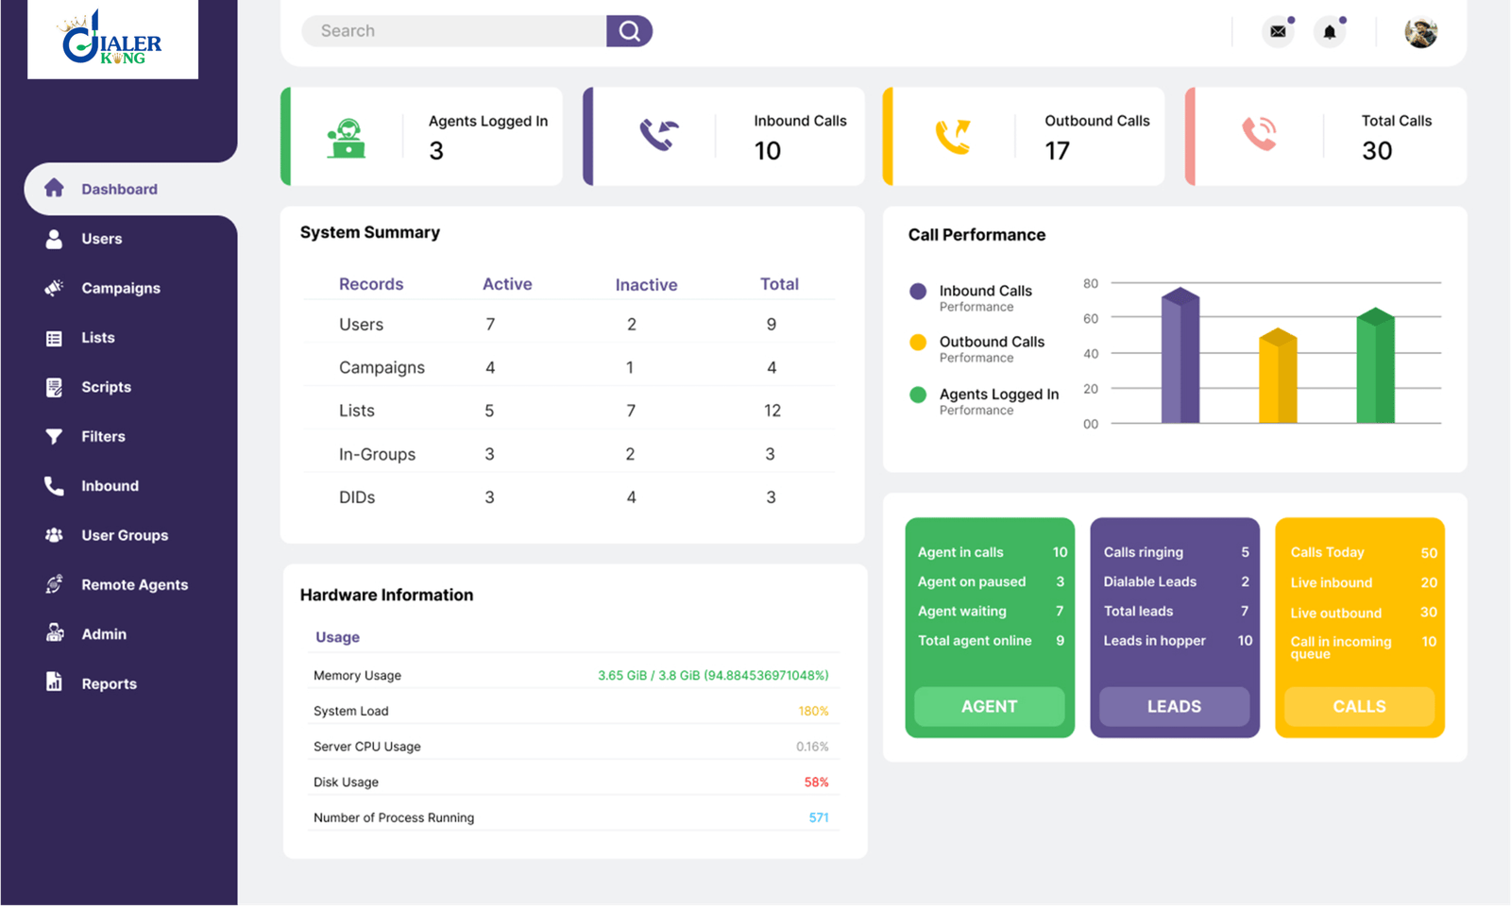This screenshot has height=909, width=1511.
Task: Select the Scripts icon
Action: [54, 387]
